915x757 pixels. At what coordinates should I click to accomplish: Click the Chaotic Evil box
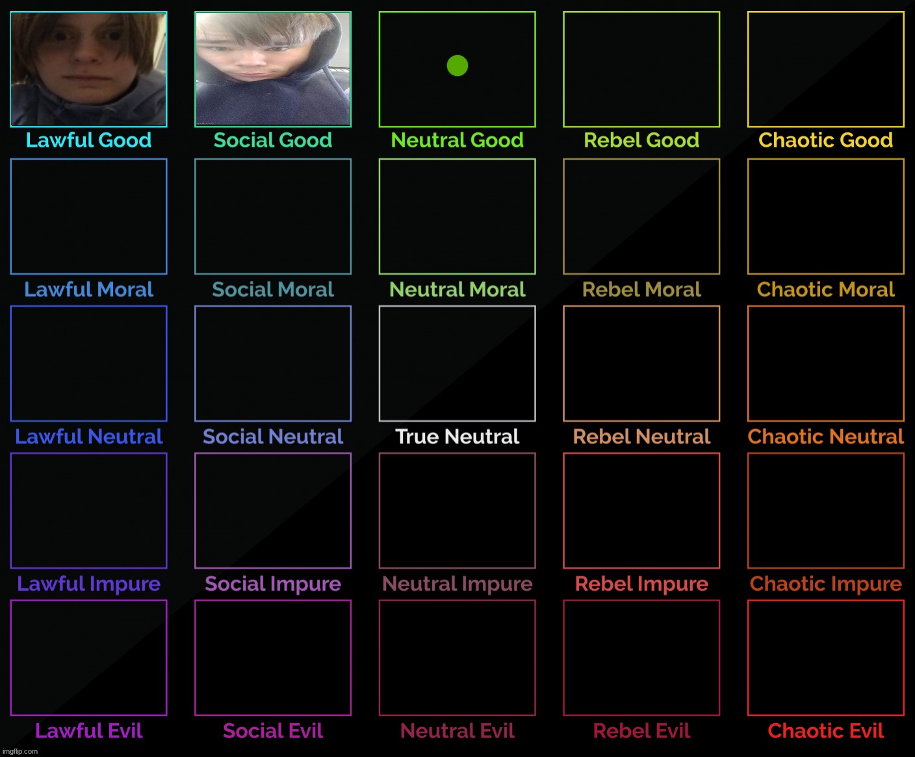point(826,658)
